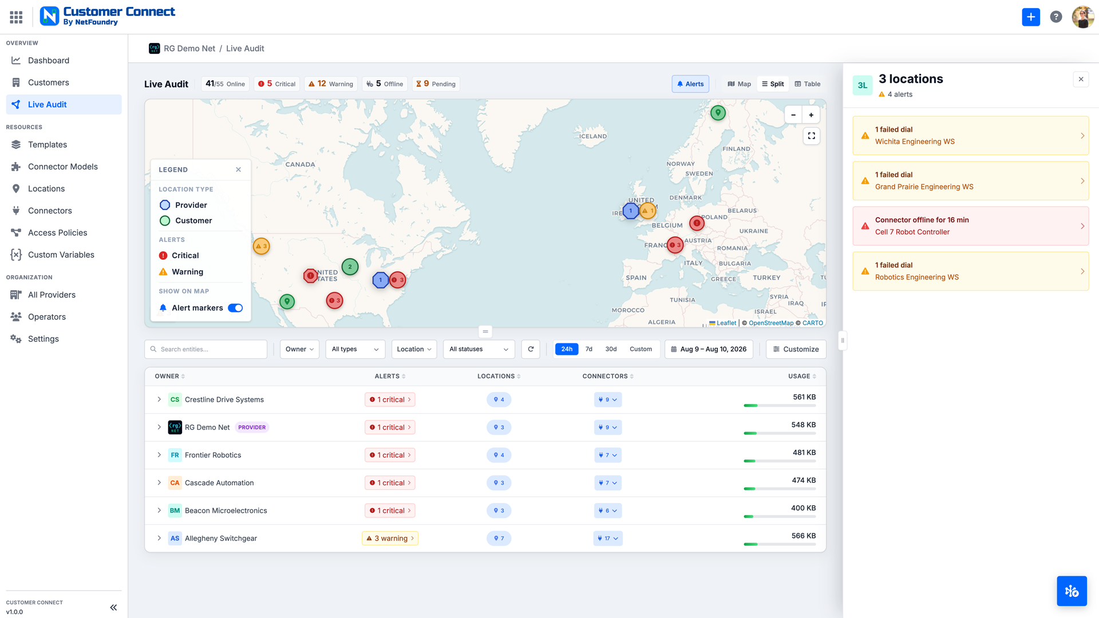
Task: Click the RG Demo Net breadcrumb logo
Action: click(x=154, y=49)
